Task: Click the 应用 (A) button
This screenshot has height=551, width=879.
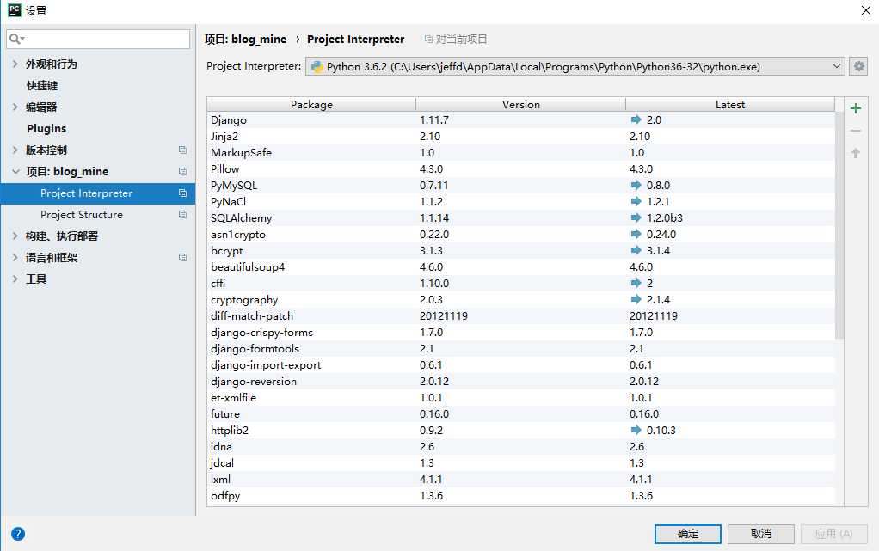Action: coord(833,534)
